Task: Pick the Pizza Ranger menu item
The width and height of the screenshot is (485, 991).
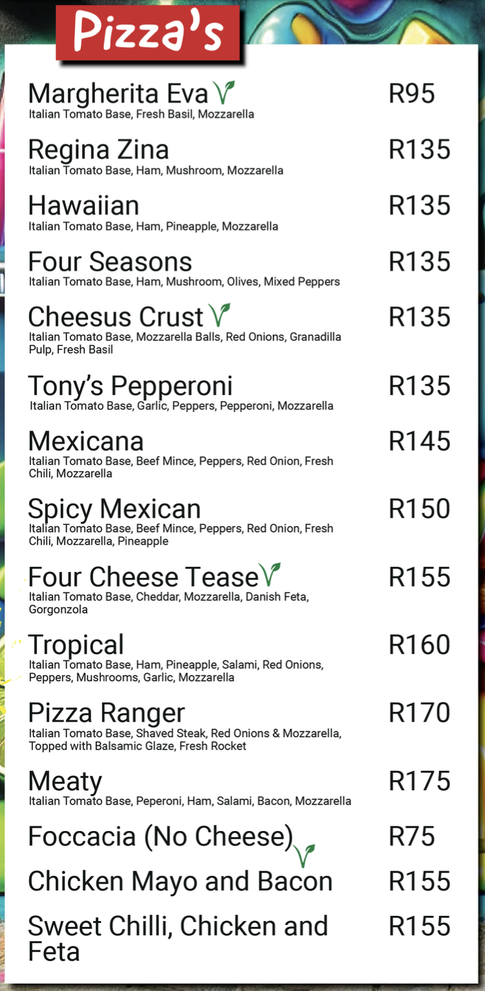Action: (x=107, y=713)
